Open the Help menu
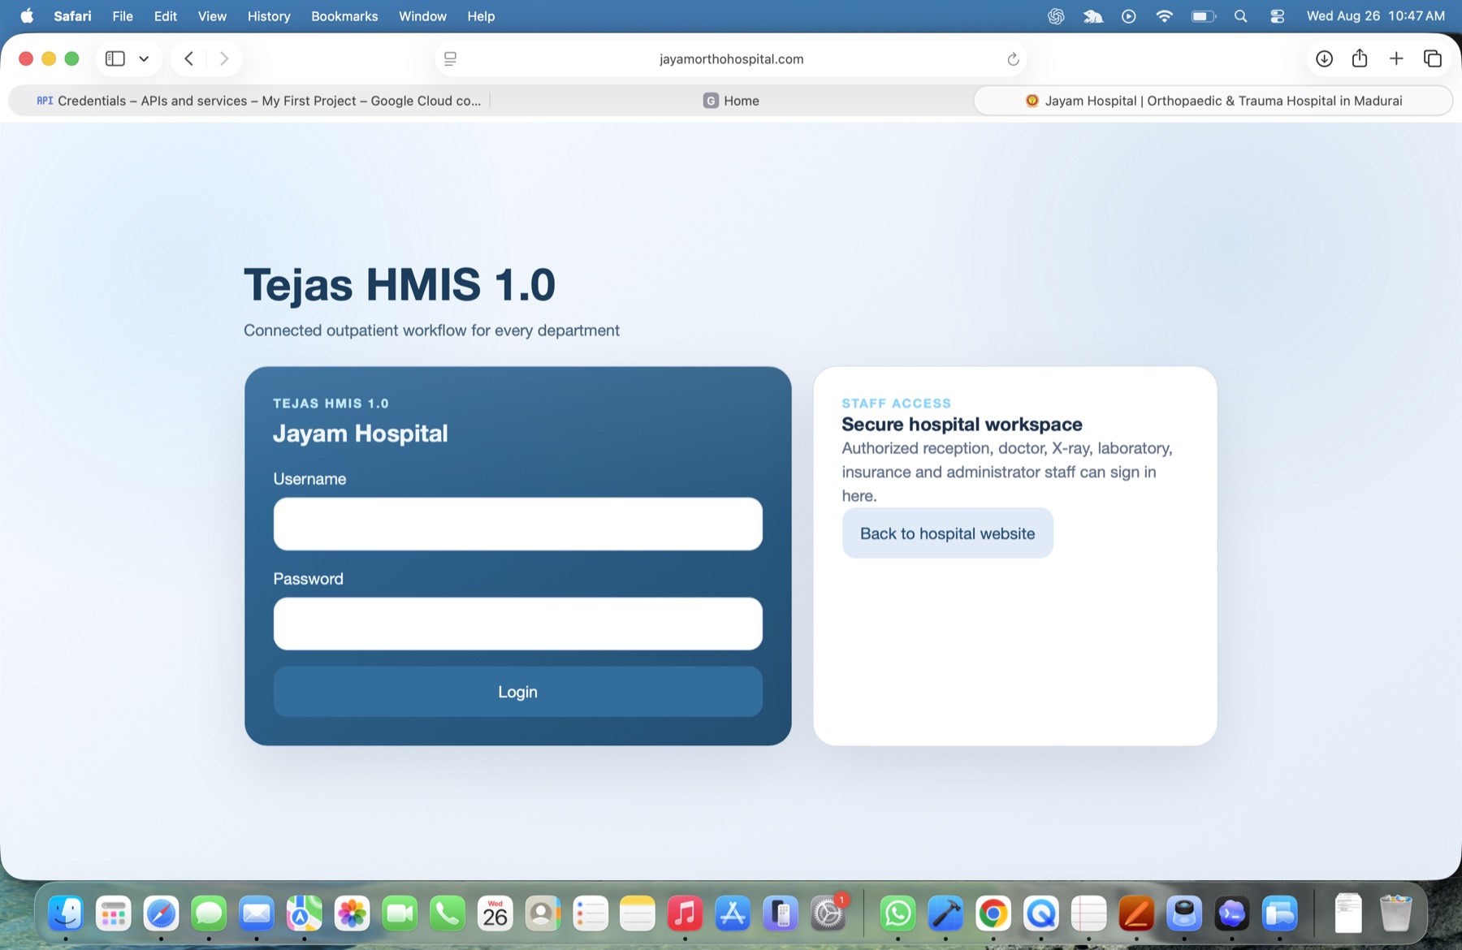 pos(481,16)
